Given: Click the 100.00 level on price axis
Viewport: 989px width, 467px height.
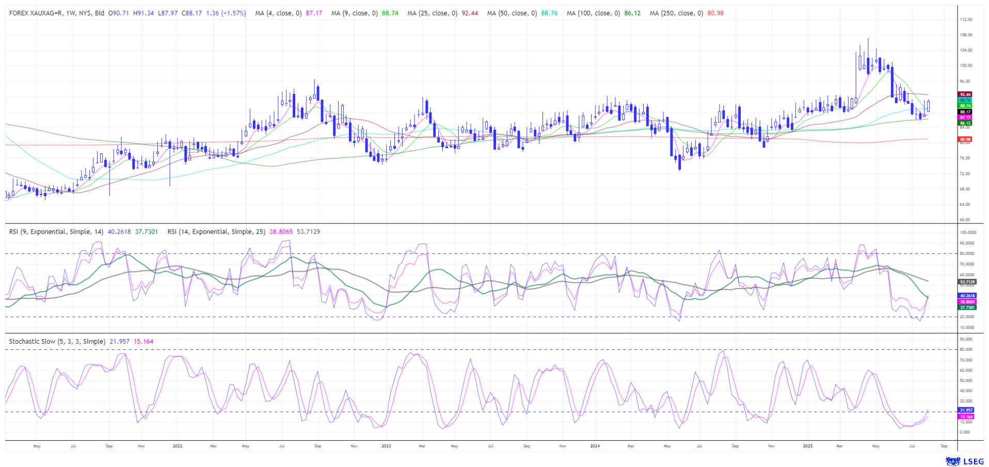Looking at the screenshot, I should pos(966,66).
